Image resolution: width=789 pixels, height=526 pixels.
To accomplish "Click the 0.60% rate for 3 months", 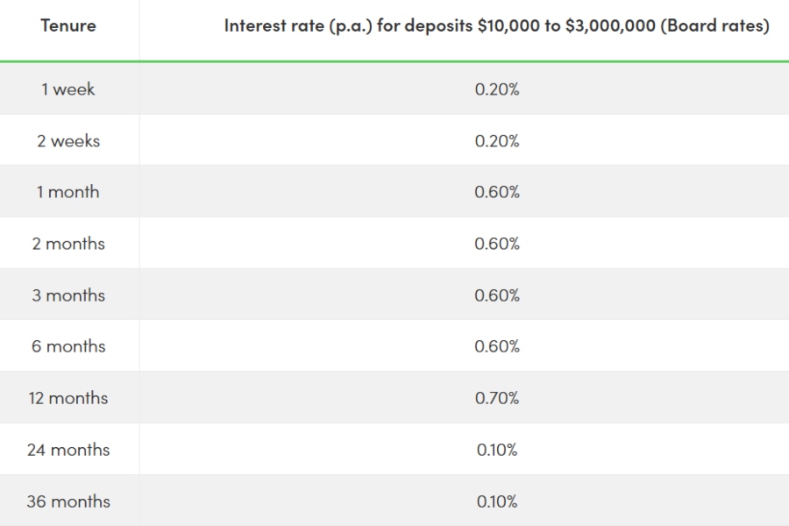I will (x=497, y=295).
